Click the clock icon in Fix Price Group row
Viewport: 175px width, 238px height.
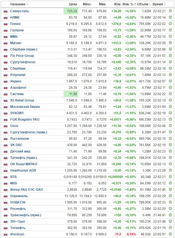[x=170, y=56]
